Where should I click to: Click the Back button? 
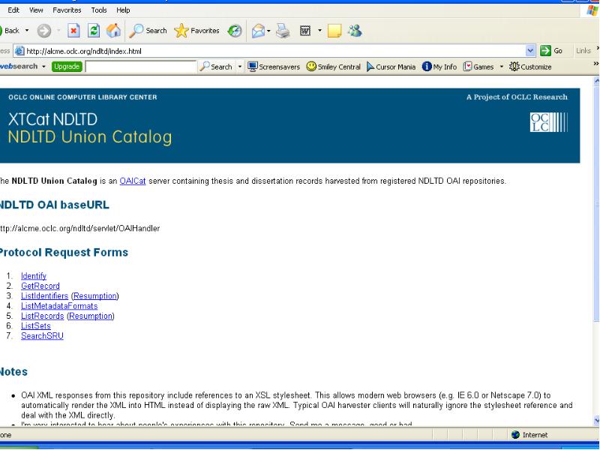[9, 31]
